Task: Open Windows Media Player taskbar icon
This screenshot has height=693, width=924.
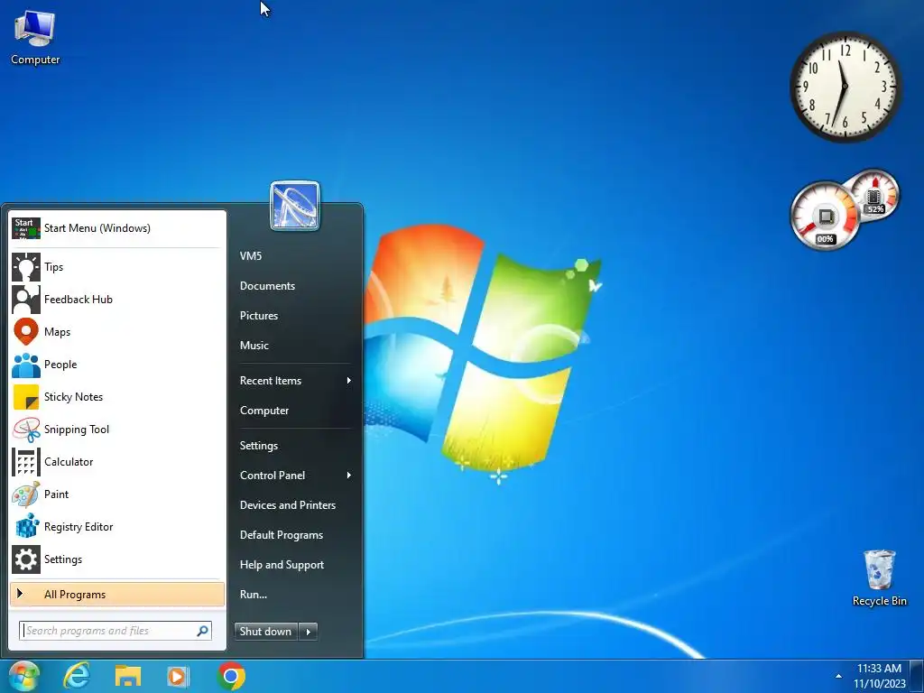Action: click(178, 676)
